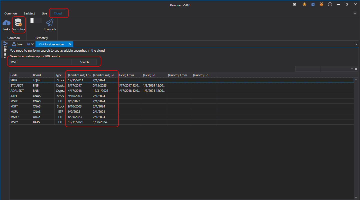Open the blue help house icon
360x200 pixels.
[313, 4]
